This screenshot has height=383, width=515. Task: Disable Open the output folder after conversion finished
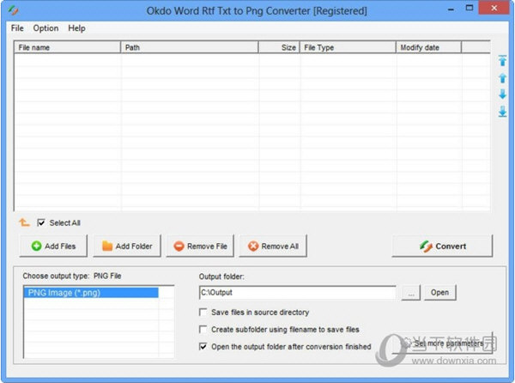(x=203, y=347)
